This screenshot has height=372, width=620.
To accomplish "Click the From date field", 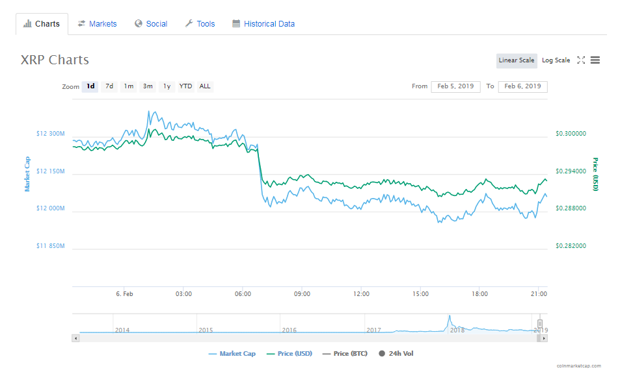I will click(x=455, y=86).
